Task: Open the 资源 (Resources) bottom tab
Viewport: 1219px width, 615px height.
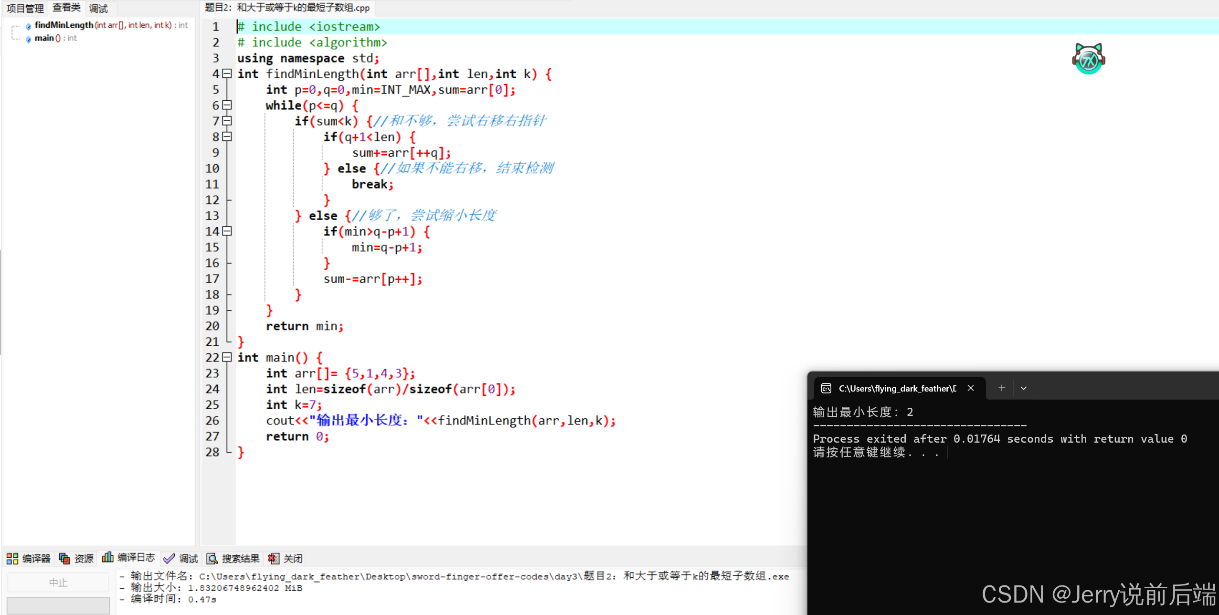Action: 76,558
